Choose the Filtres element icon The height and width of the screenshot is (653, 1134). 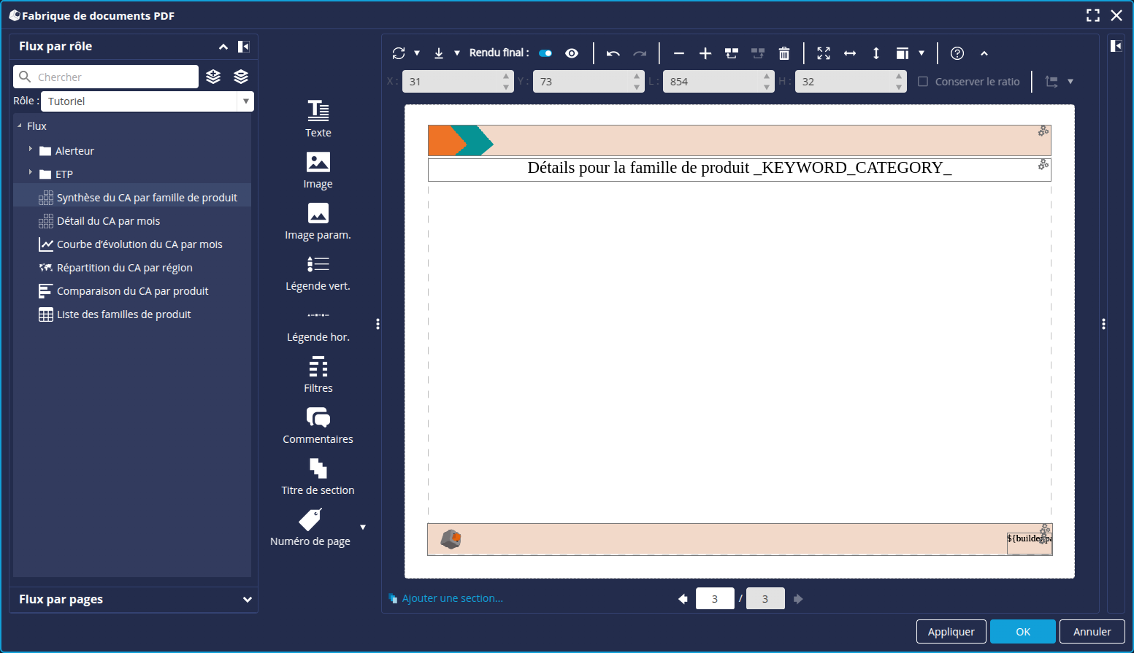[x=318, y=366]
